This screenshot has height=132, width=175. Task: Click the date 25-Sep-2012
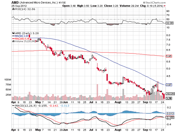[19, 6]
